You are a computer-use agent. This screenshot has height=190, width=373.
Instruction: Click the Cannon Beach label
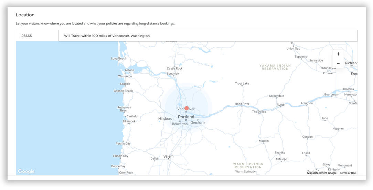click(x=123, y=91)
